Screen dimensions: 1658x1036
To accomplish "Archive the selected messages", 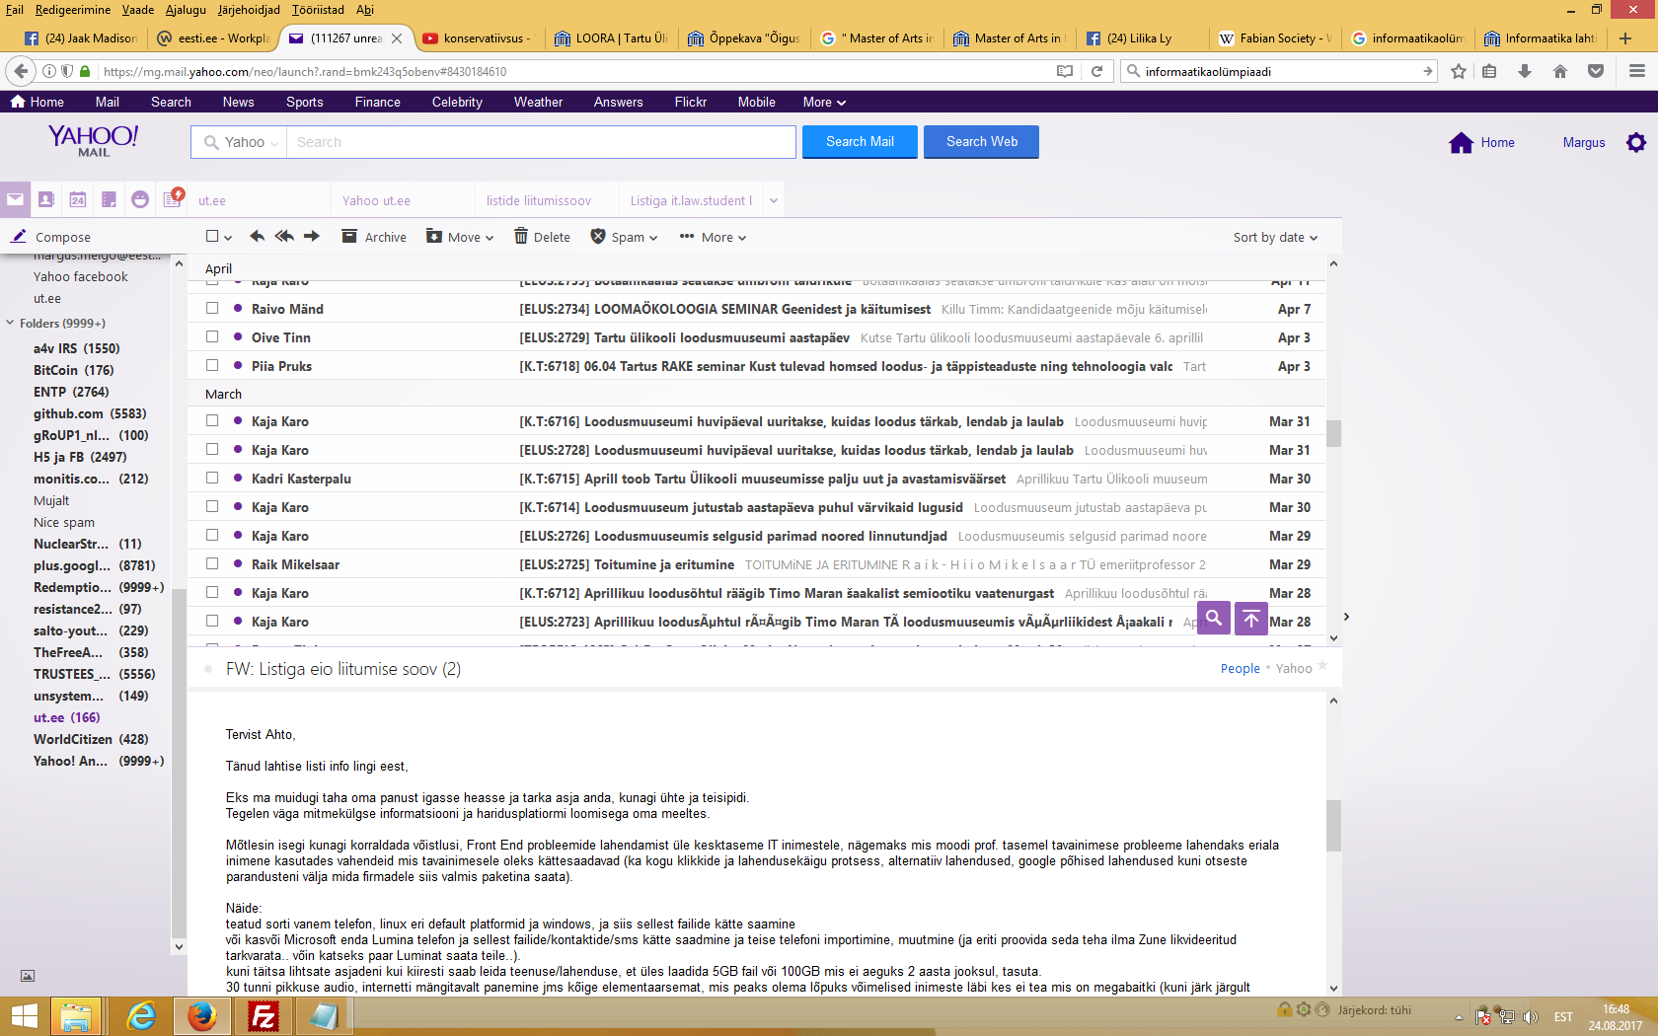I will coord(374,237).
